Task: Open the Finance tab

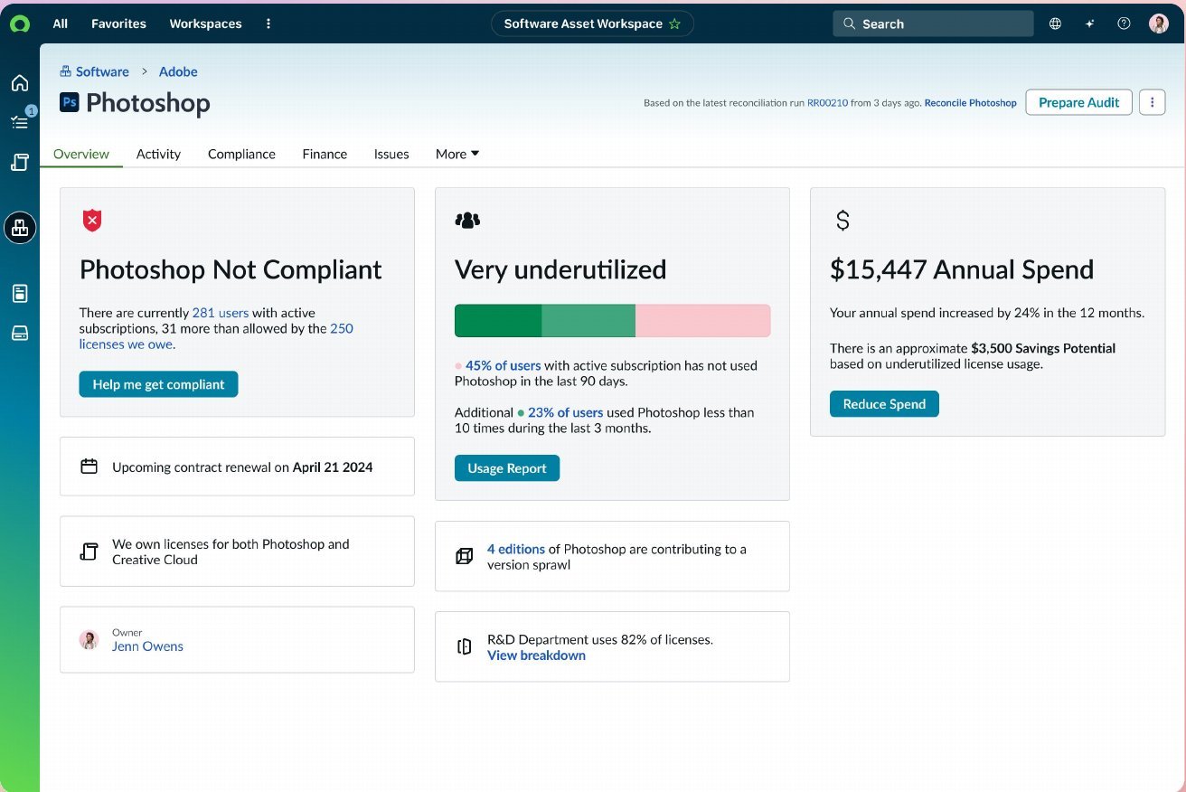Action: click(325, 154)
